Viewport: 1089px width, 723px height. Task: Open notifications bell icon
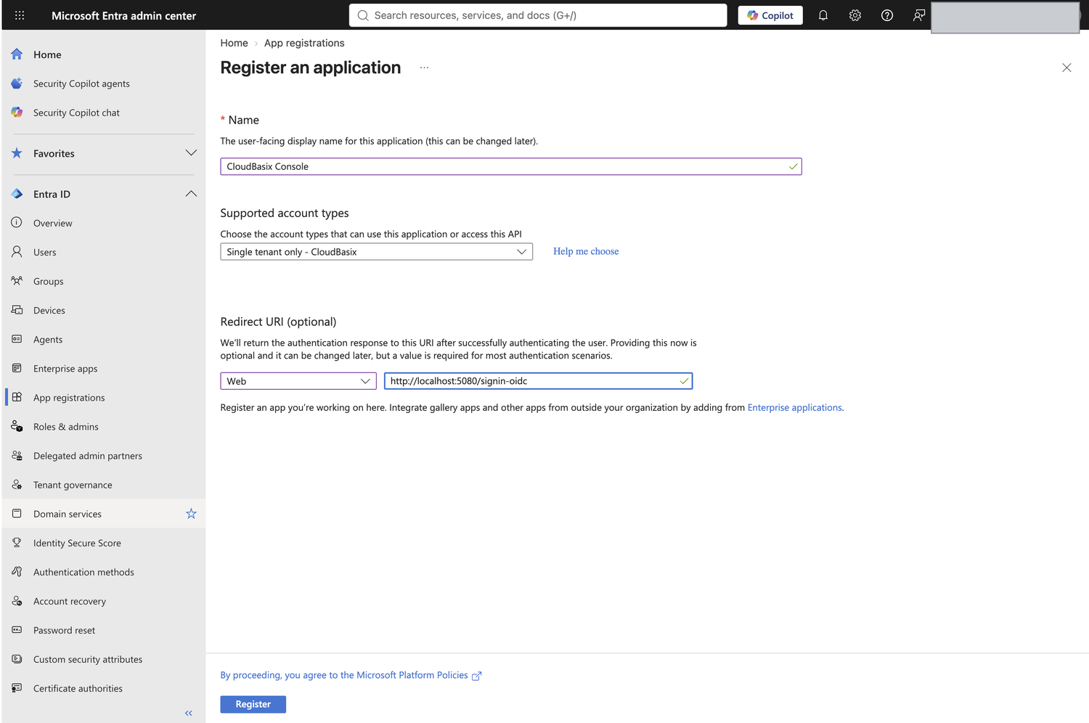click(x=823, y=15)
